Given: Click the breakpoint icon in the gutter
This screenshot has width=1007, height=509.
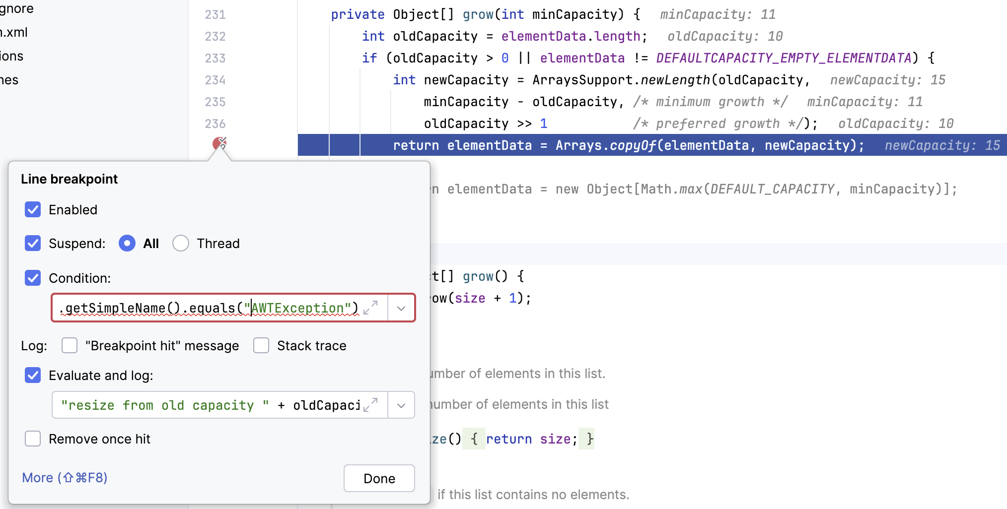Looking at the screenshot, I should click(x=219, y=144).
